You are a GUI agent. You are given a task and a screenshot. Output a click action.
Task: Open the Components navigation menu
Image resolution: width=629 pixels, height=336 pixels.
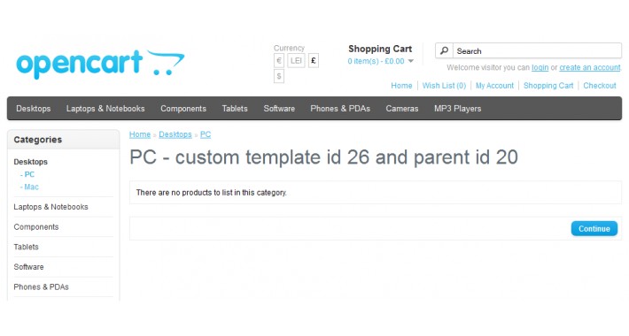pos(183,109)
